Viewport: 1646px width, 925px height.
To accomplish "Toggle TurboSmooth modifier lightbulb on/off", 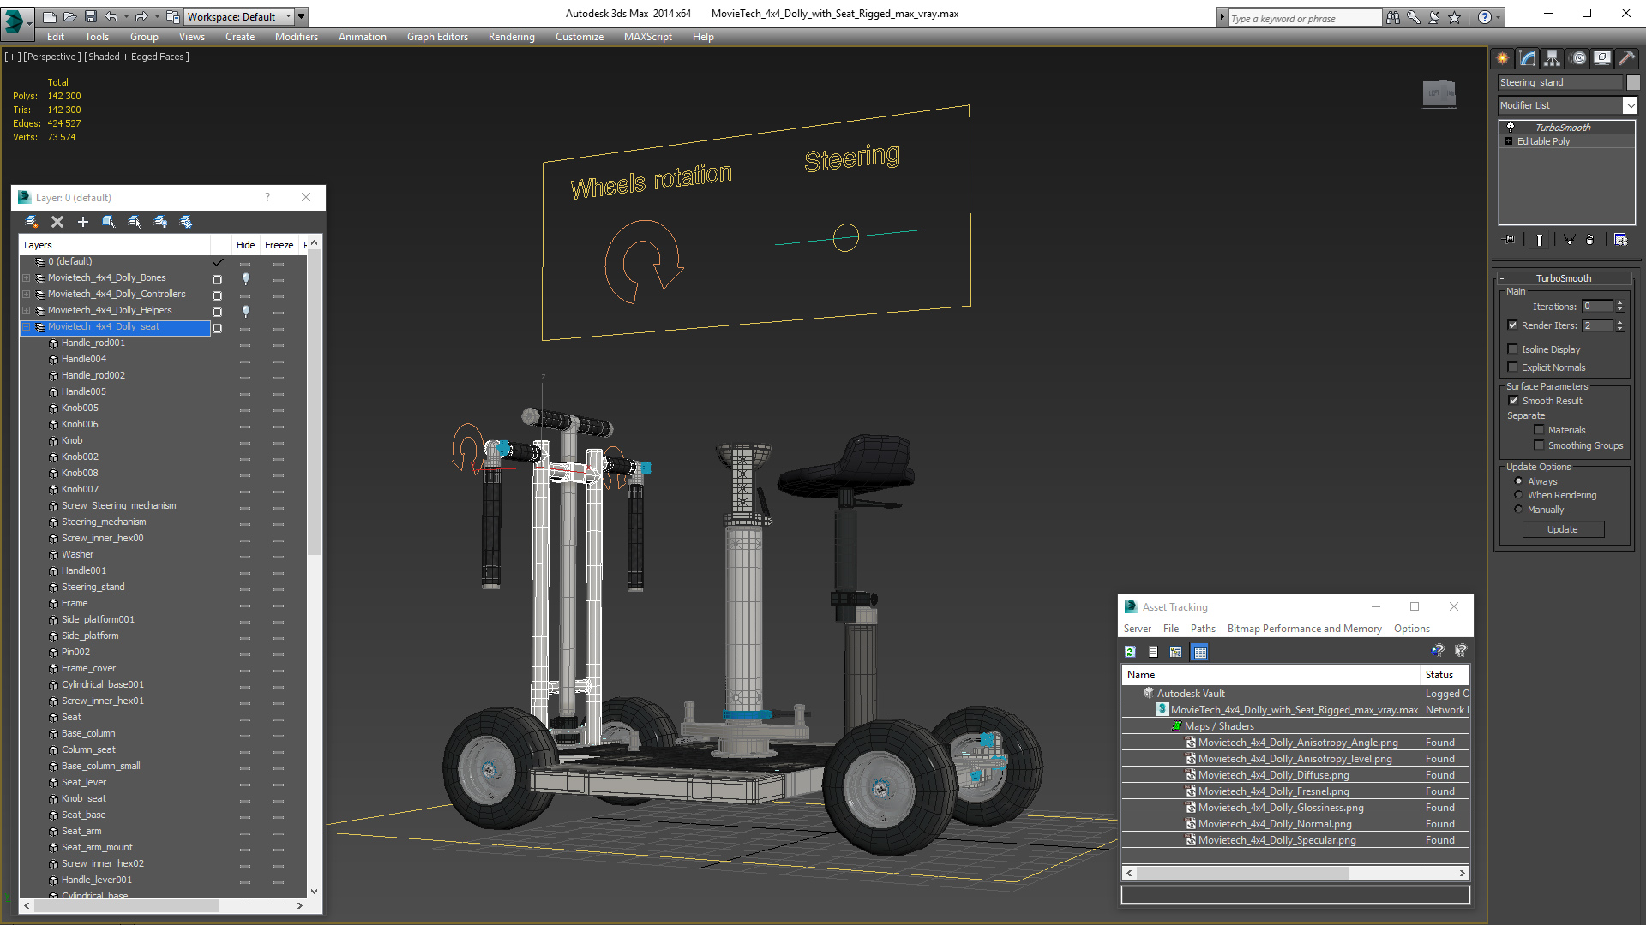I will (x=1511, y=127).
